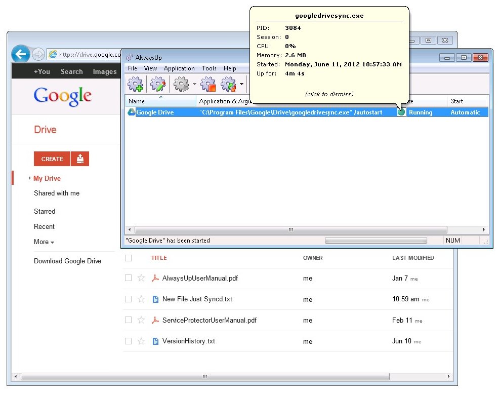Click the Restart Application gear icon

pos(228,84)
